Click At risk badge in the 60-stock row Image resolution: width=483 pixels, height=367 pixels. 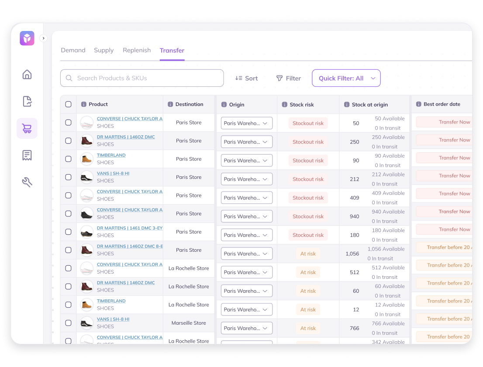click(x=308, y=291)
